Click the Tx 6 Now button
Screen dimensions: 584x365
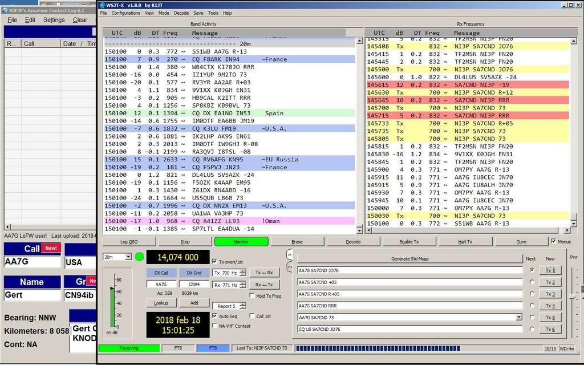pos(550,329)
